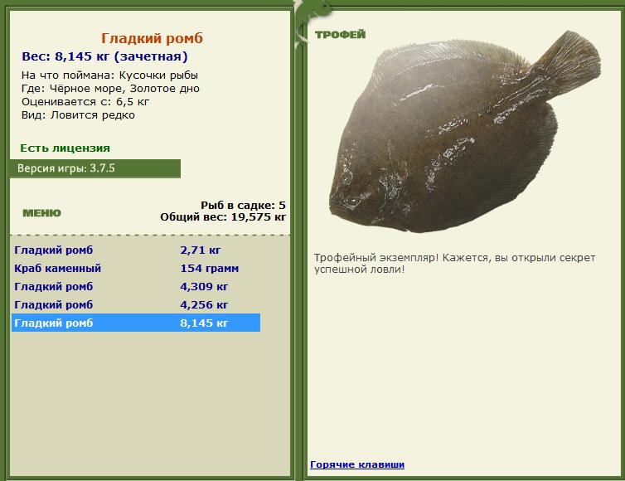This screenshot has width=625, height=481.
Task: Click the Версия игры 3.7.5 bar
Action: tap(95, 168)
